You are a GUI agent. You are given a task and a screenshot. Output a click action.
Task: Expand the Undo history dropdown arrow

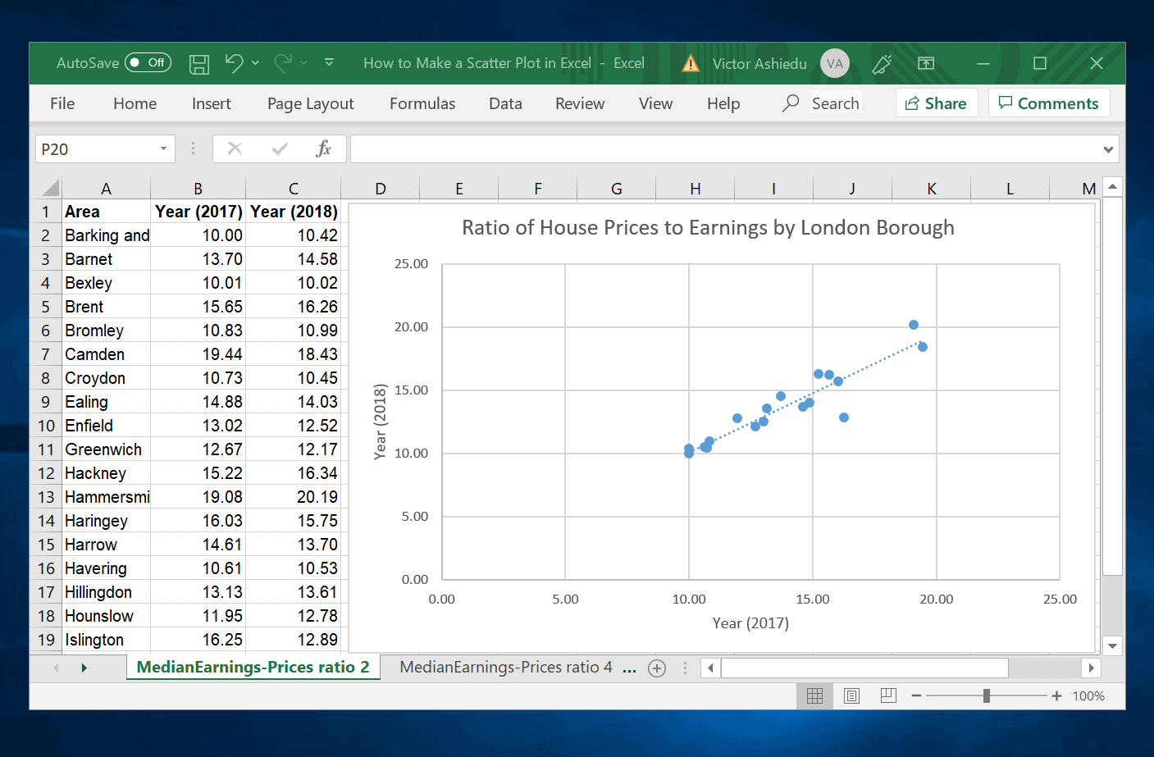[x=255, y=63]
